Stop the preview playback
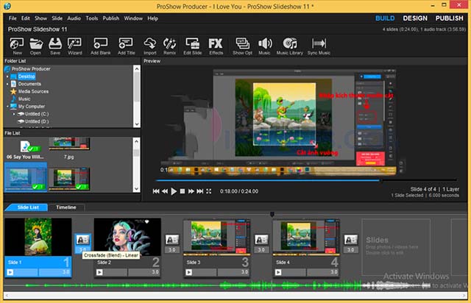This screenshot has width=471, height=303. point(183,191)
